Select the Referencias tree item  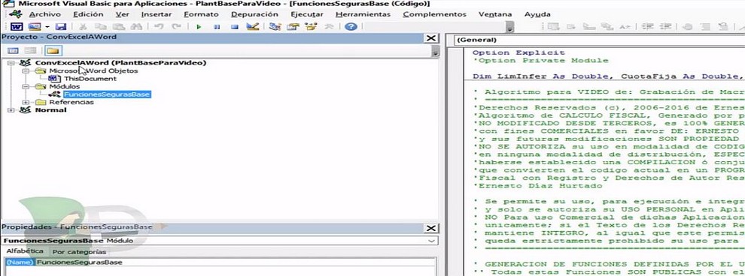click(x=71, y=102)
